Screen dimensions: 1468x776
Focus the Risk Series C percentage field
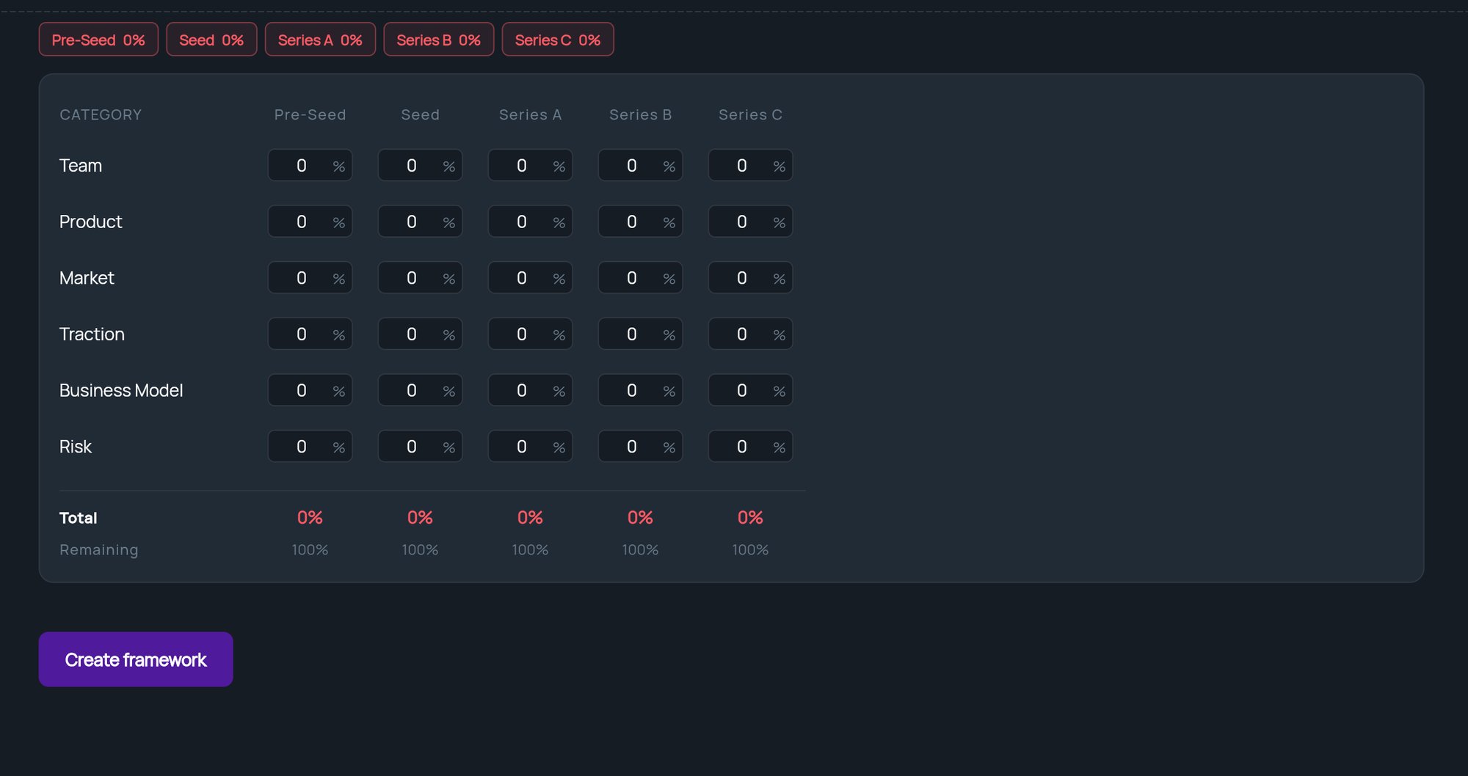pyautogui.click(x=750, y=447)
